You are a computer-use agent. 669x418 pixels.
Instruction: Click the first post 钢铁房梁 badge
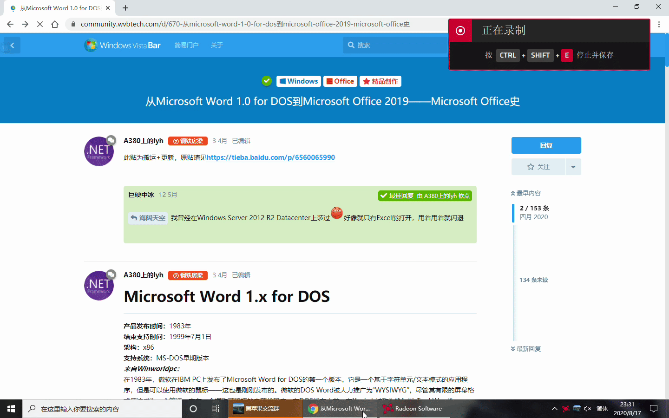click(x=188, y=141)
